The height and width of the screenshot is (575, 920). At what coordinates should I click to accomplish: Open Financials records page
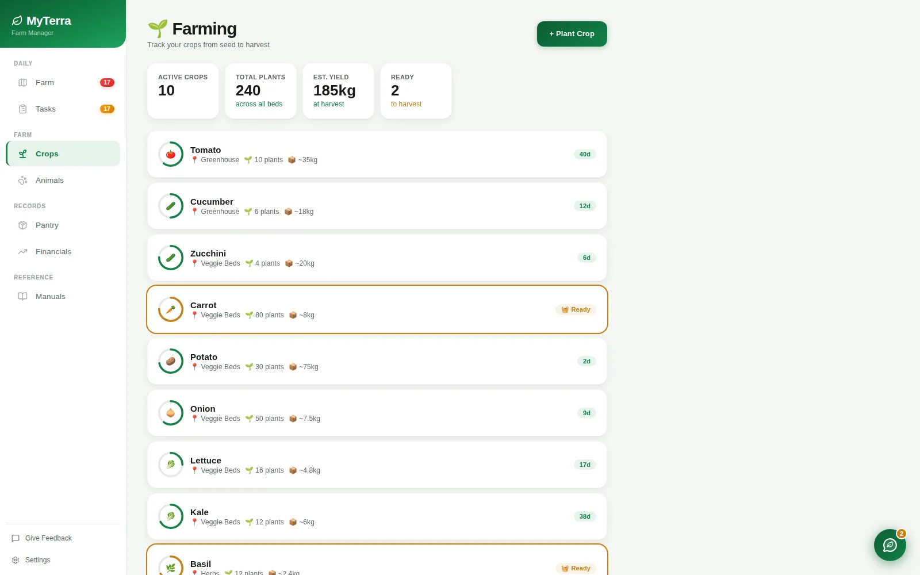click(x=63, y=251)
